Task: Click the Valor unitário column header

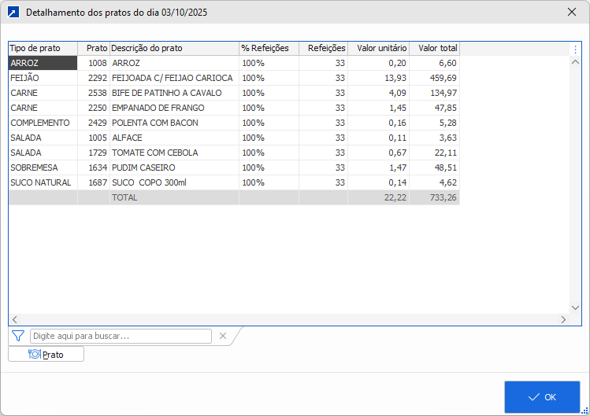Action: tap(378, 49)
